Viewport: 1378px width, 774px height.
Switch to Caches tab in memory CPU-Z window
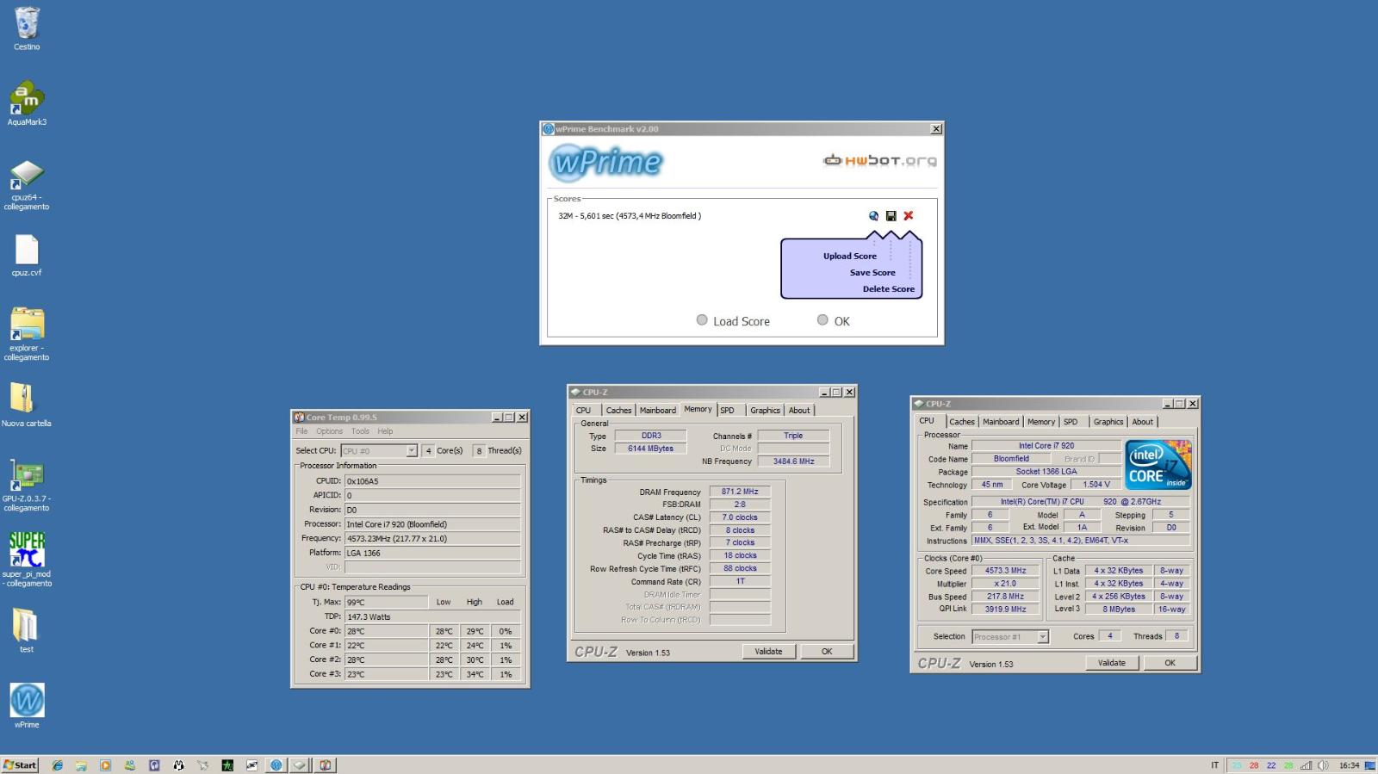618,411
